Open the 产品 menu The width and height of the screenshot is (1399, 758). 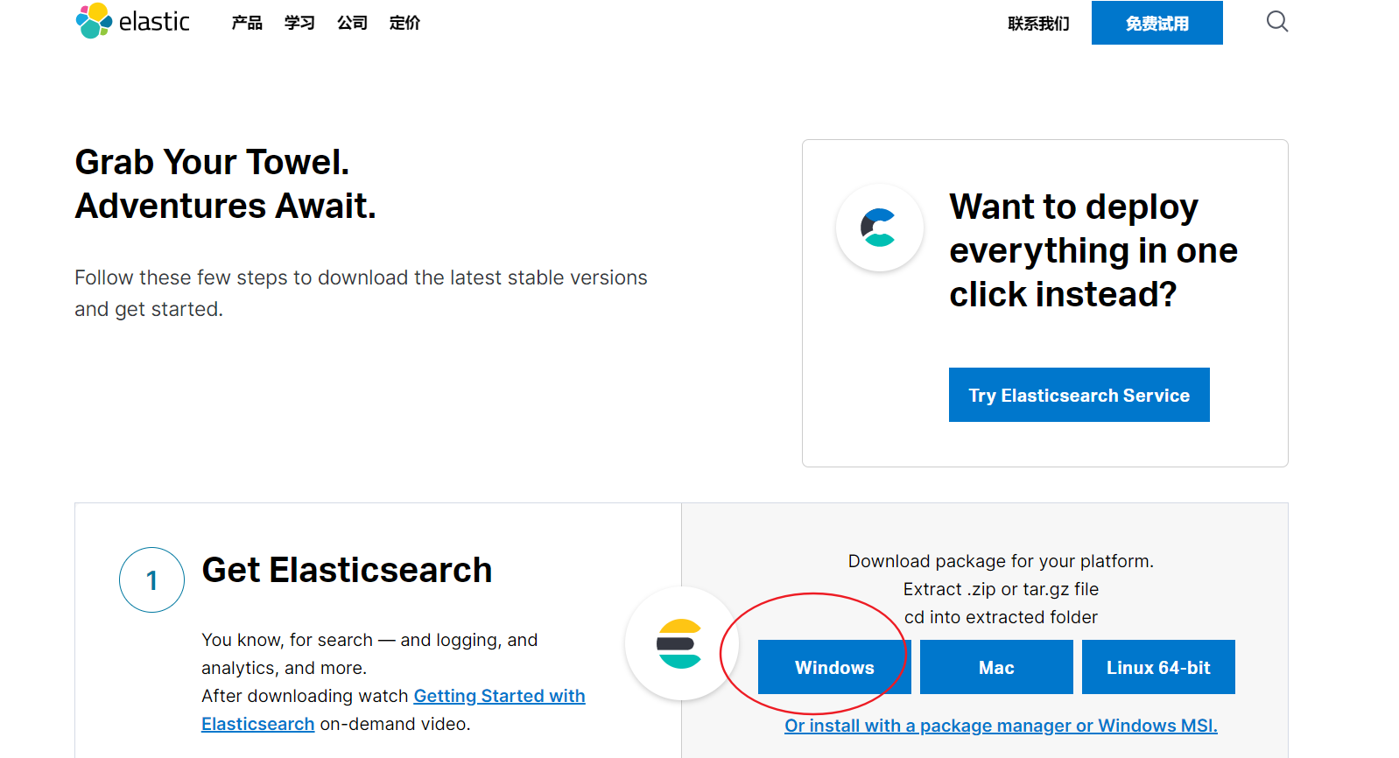pos(247,23)
